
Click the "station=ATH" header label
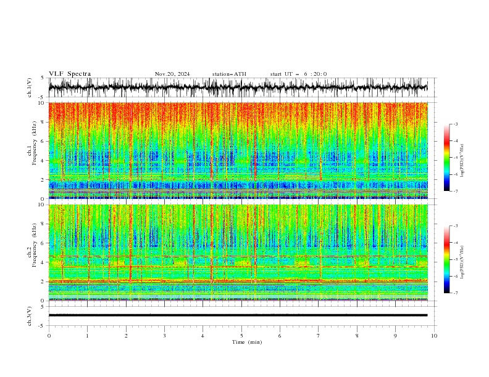(229, 74)
